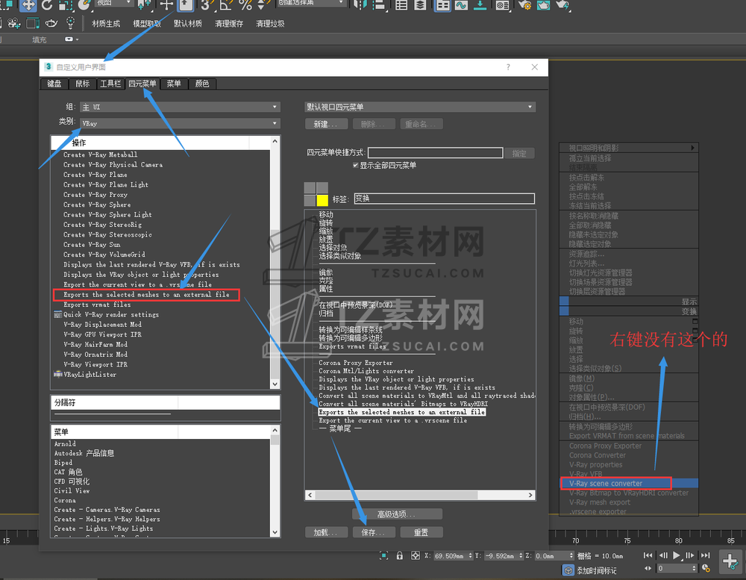Switch to the 菜单 tab
The width and height of the screenshot is (746, 580).
pos(174,84)
